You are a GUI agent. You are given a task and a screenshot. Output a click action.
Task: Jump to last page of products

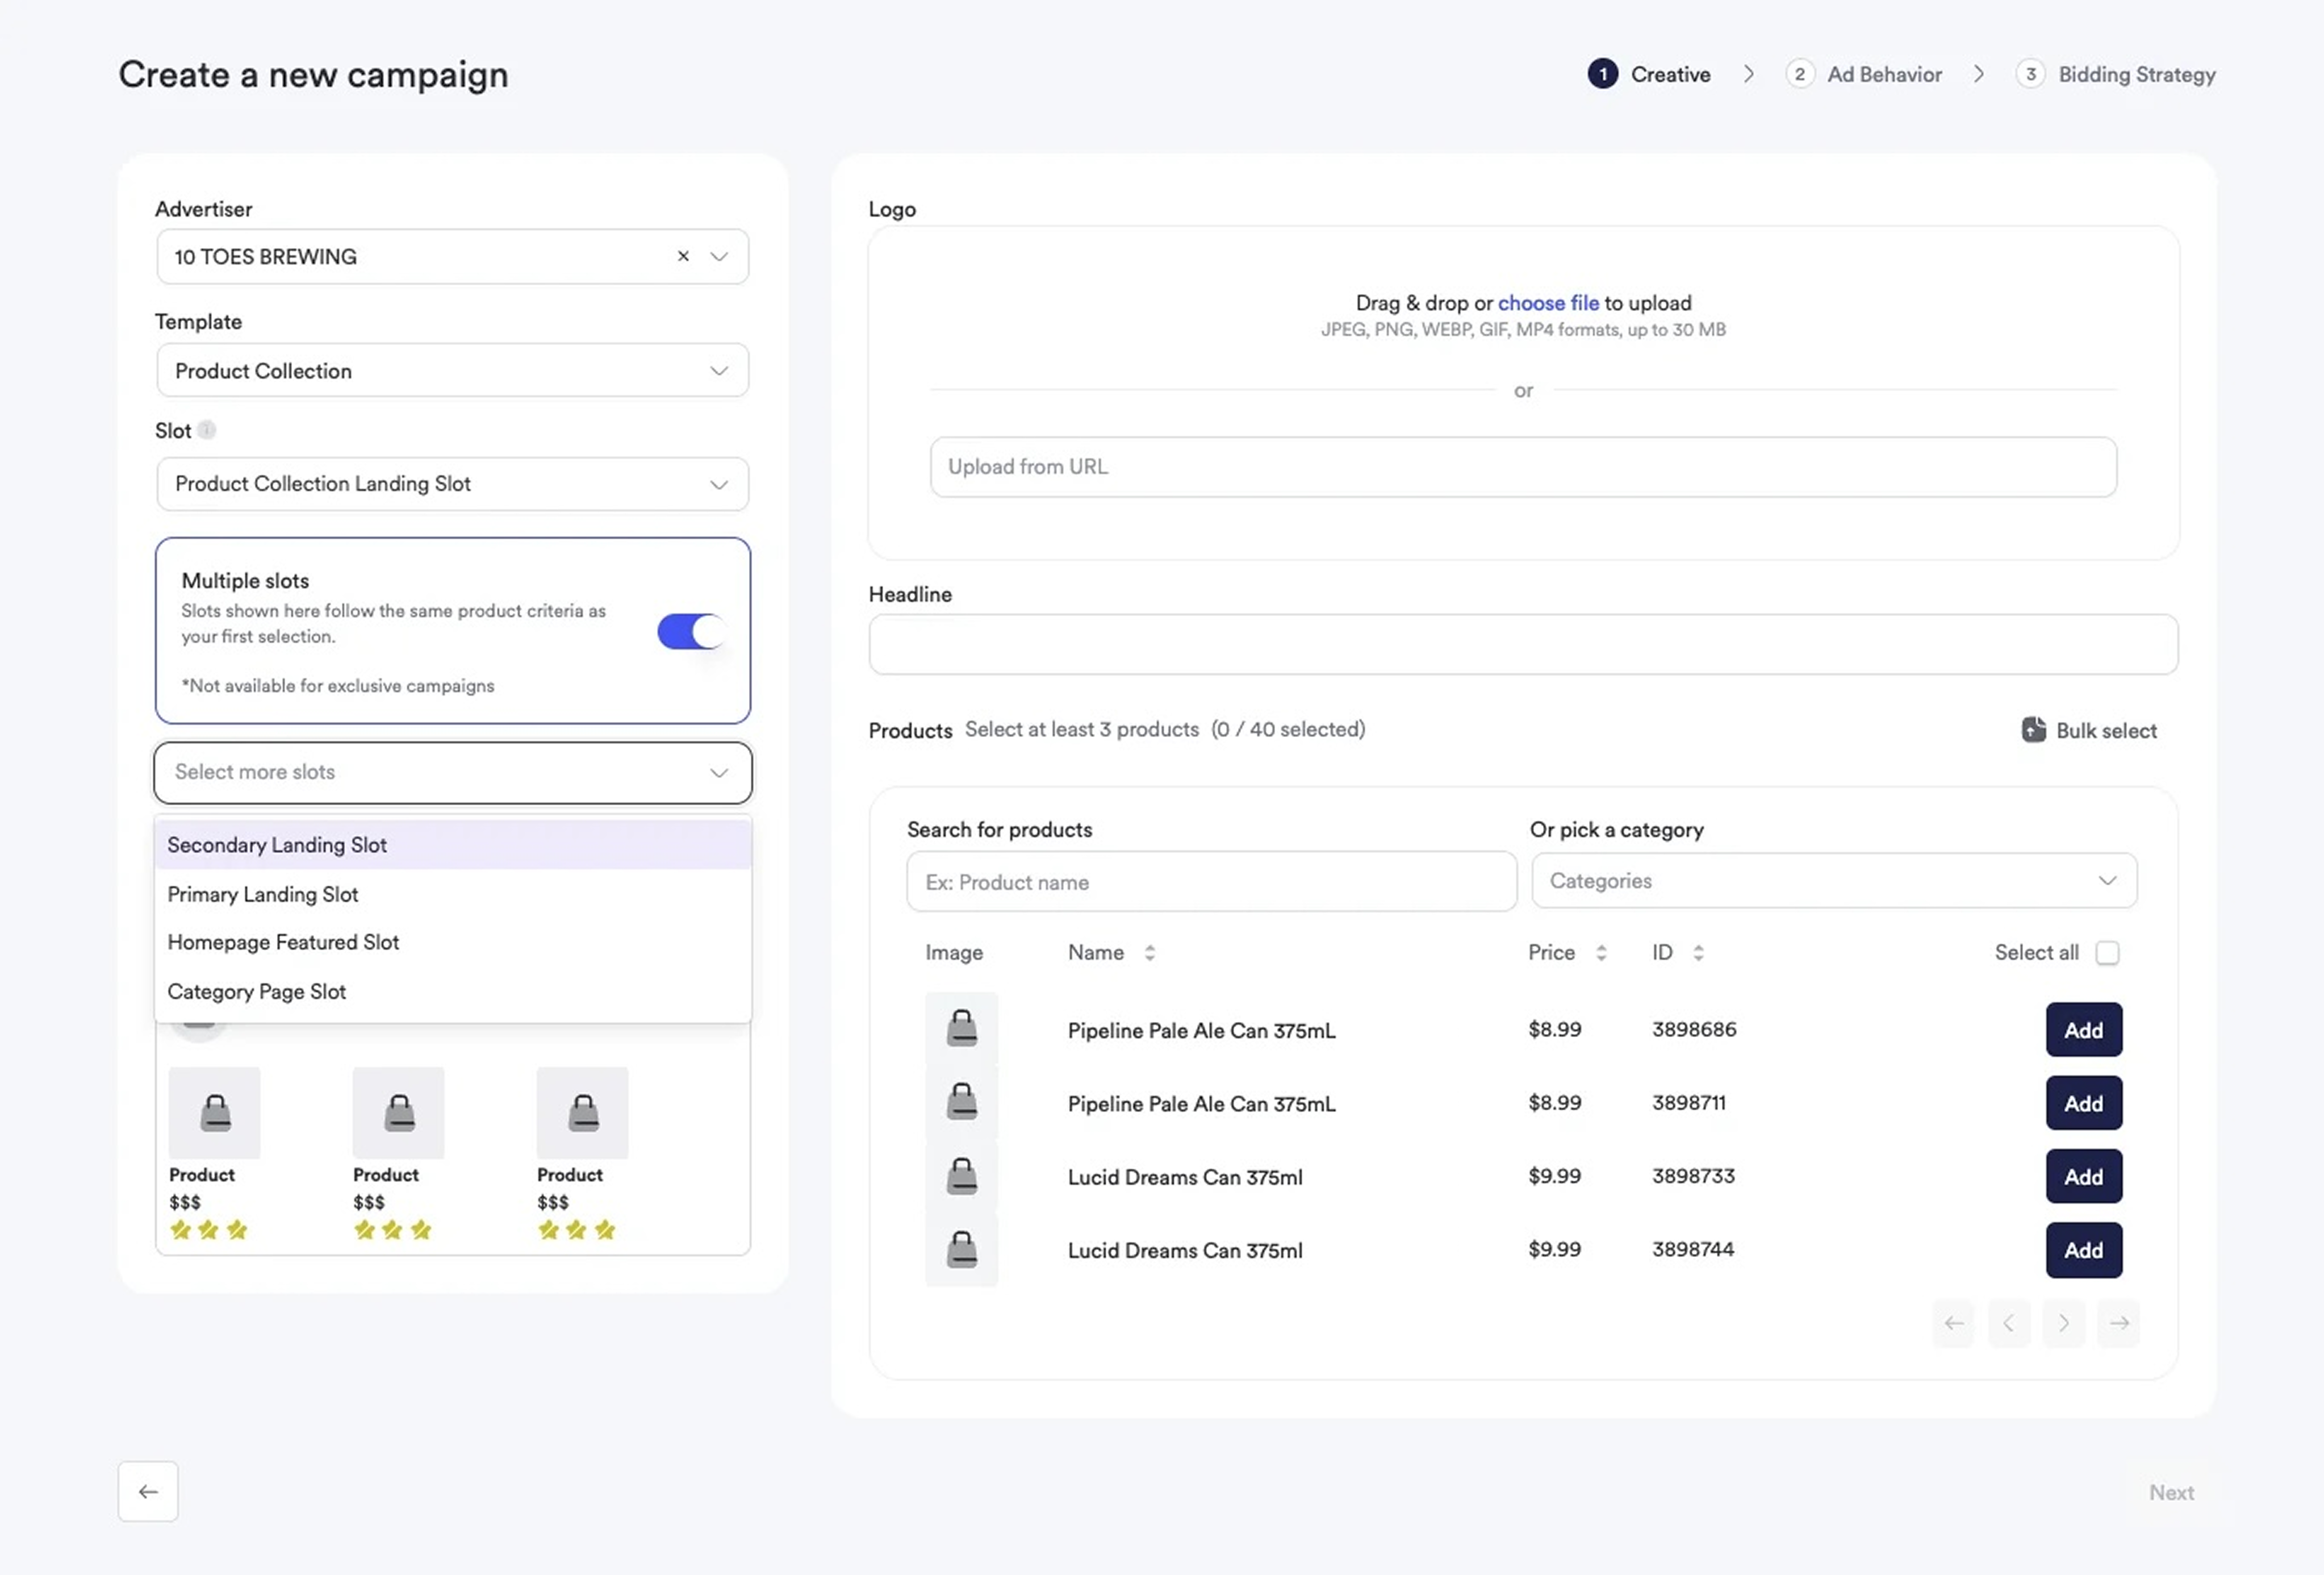point(2119,1323)
